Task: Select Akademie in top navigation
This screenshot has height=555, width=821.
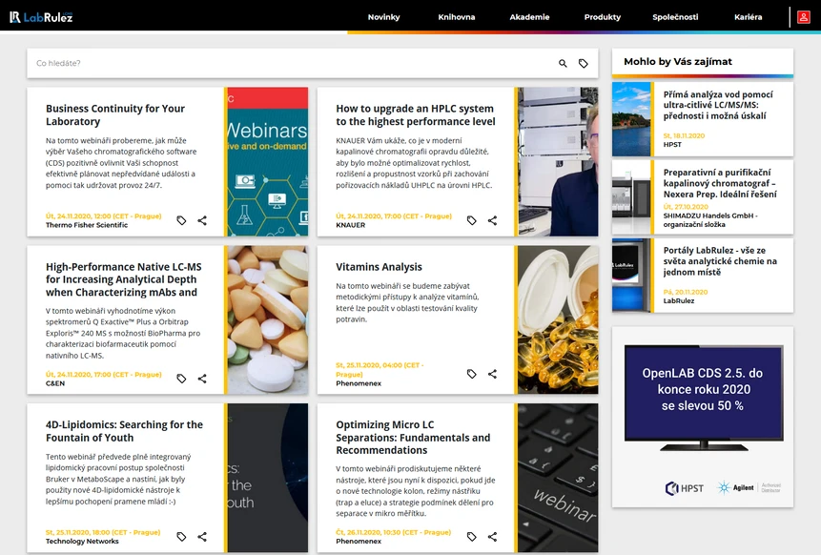Action: pyautogui.click(x=529, y=17)
